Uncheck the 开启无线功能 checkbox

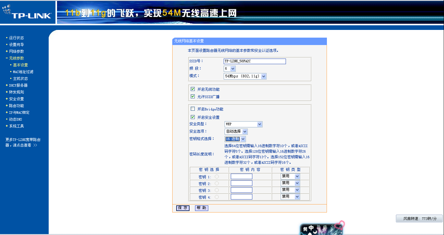(193, 89)
